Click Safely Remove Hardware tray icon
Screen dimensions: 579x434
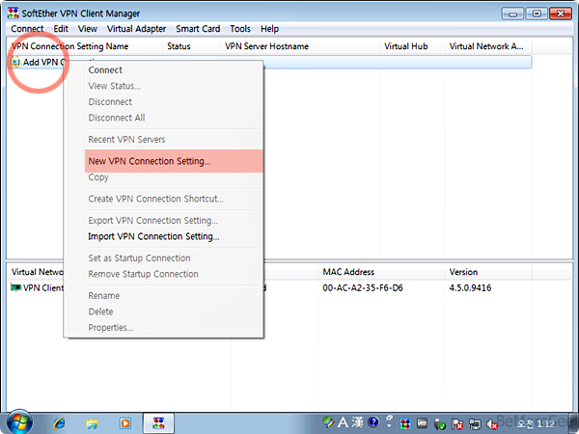[x=439, y=424]
